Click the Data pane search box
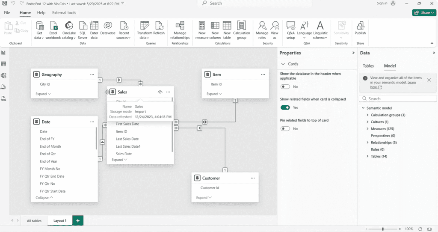 point(398,99)
